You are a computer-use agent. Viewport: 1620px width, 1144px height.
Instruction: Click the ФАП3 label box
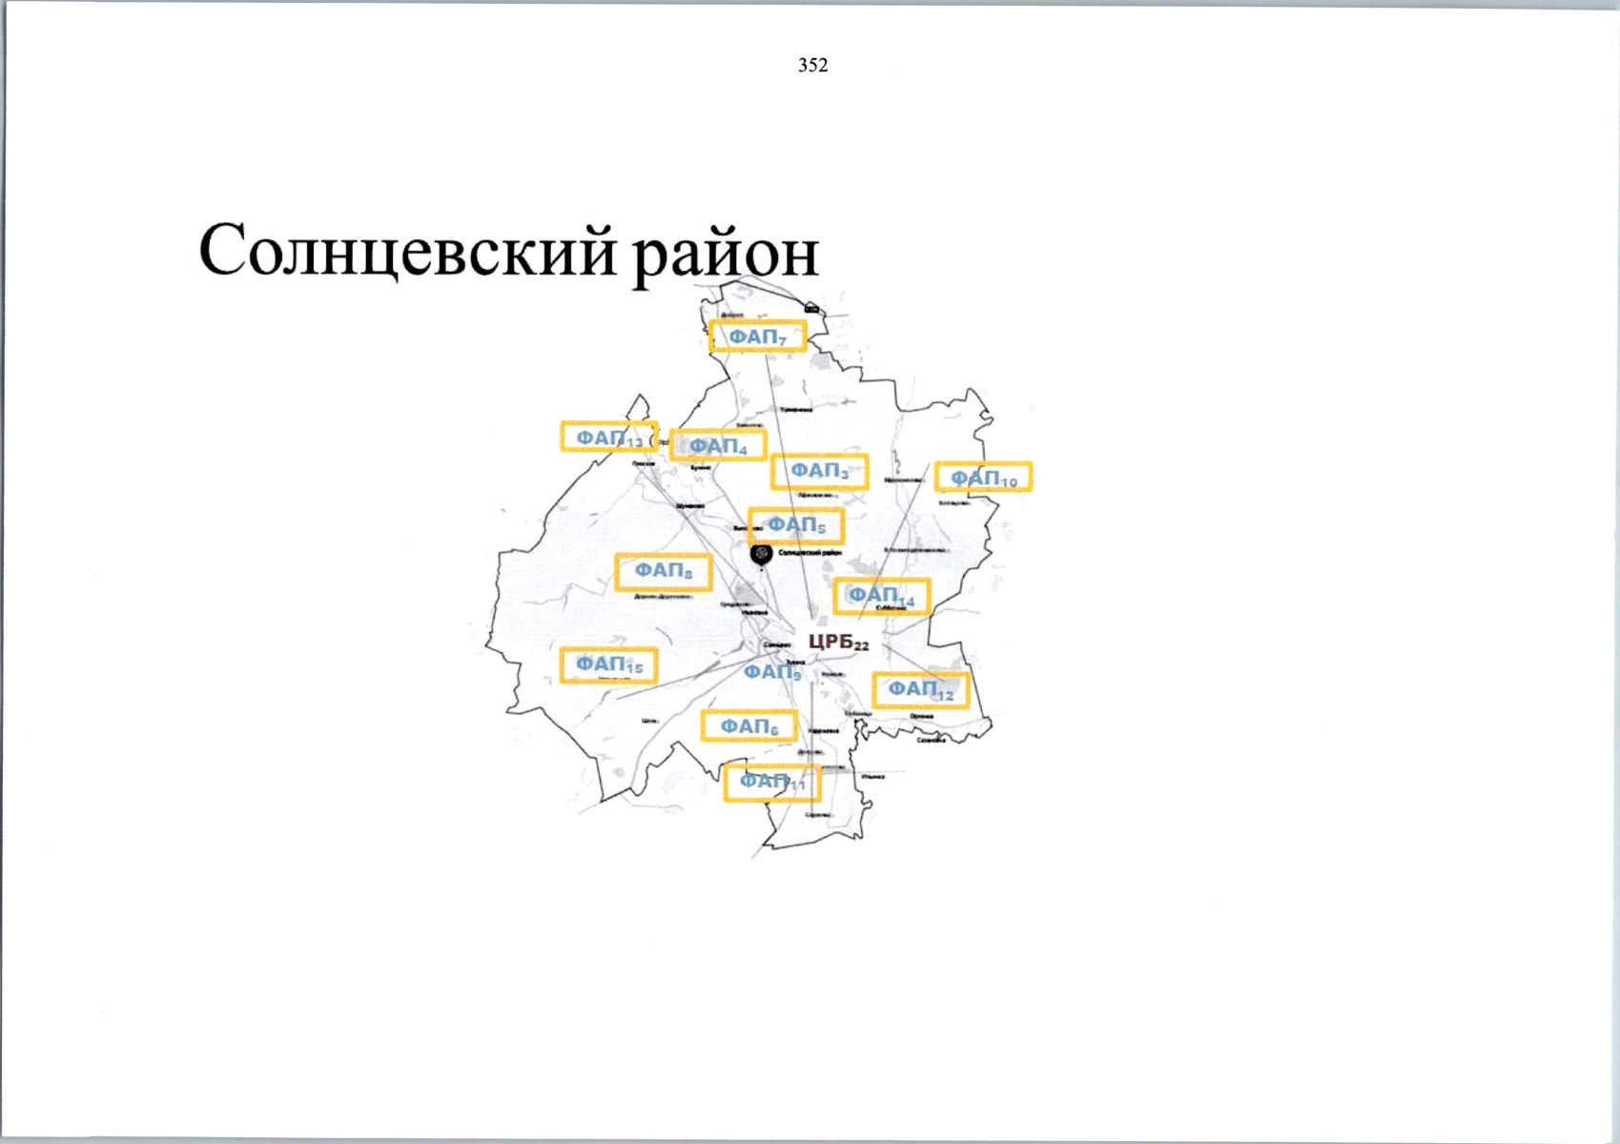click(819, 471)
